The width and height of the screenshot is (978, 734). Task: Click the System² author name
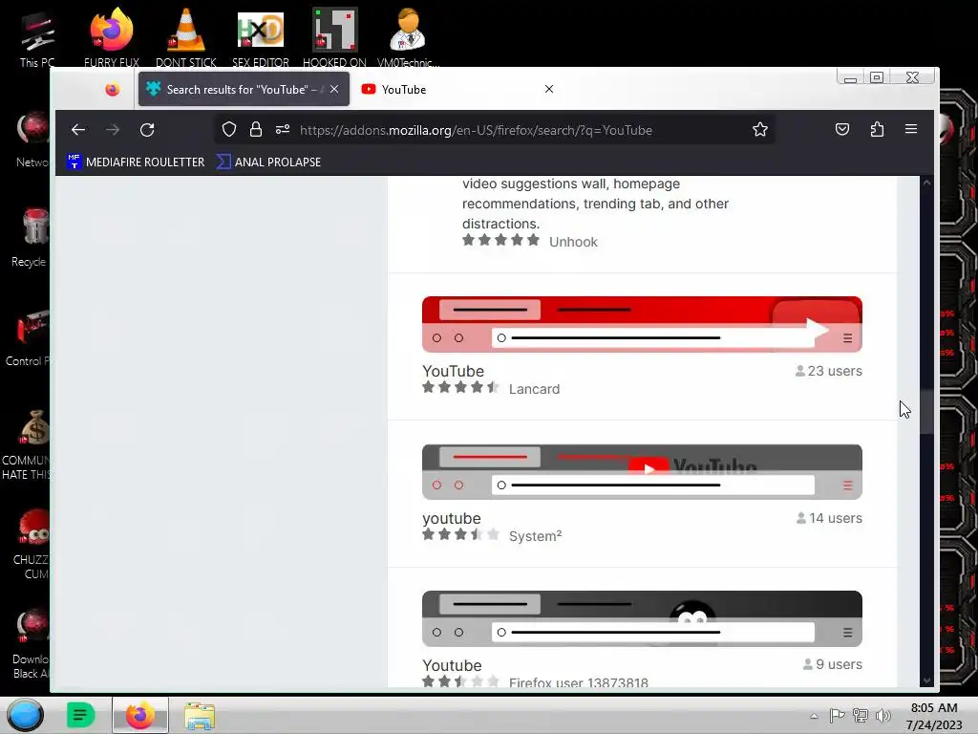pos(535,536)
